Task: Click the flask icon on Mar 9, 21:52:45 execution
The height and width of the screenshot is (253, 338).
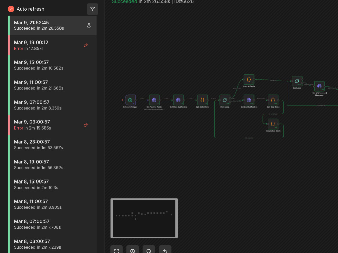Action: point(89,25)
